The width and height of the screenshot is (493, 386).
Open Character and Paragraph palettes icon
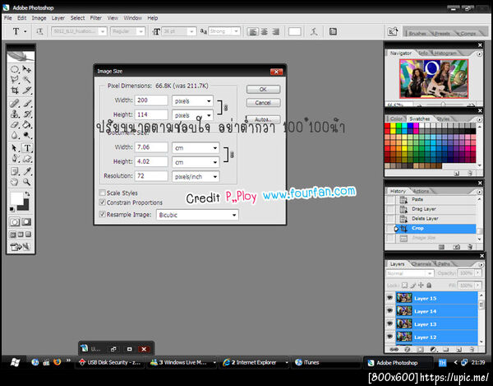point(333,31)
